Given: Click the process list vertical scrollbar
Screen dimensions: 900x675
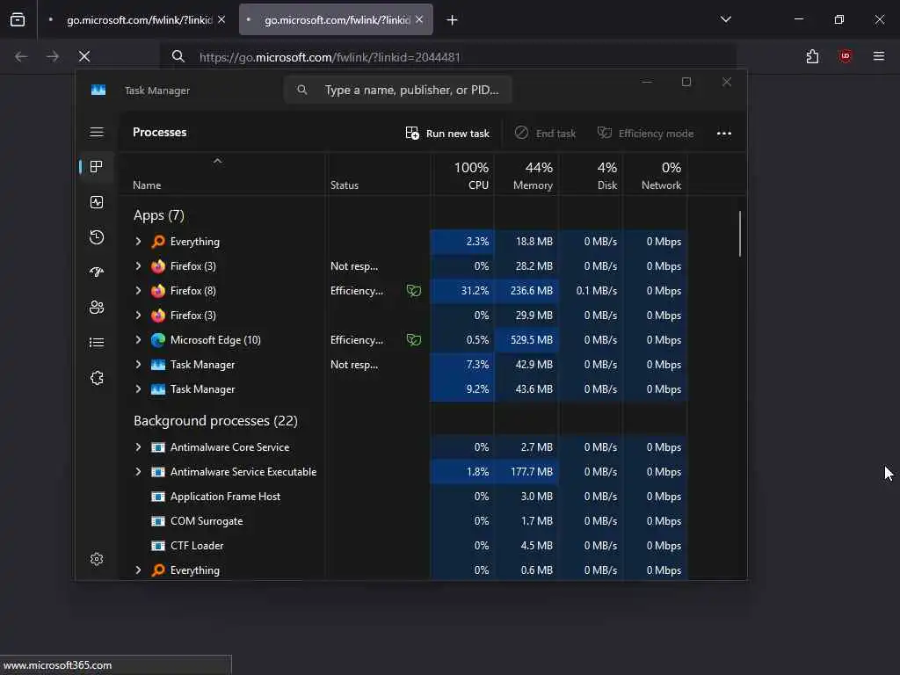Looking at the screenshot, I should coord(740,234).
